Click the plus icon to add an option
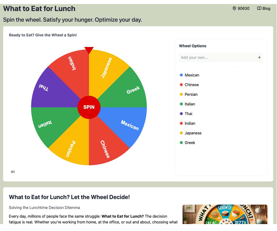The width and height of the screenshot is (277, 231). [259, 57]
